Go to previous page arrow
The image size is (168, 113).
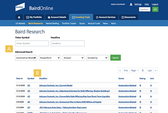click(120, 70)
